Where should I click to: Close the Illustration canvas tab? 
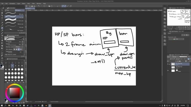34,8
